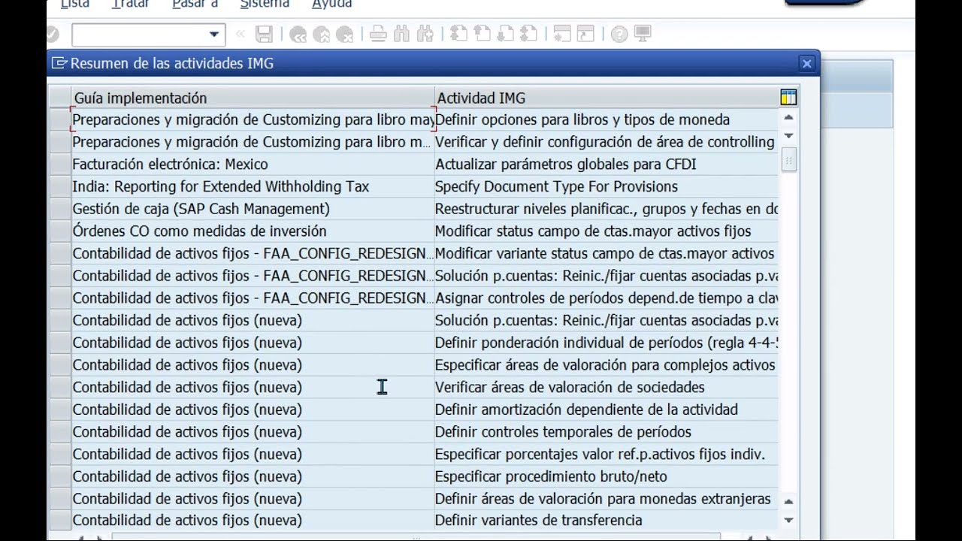The height and width of the screenshot is (541, 962).
Task: Open the command field dropdown arrow
Action: point(214,35)
